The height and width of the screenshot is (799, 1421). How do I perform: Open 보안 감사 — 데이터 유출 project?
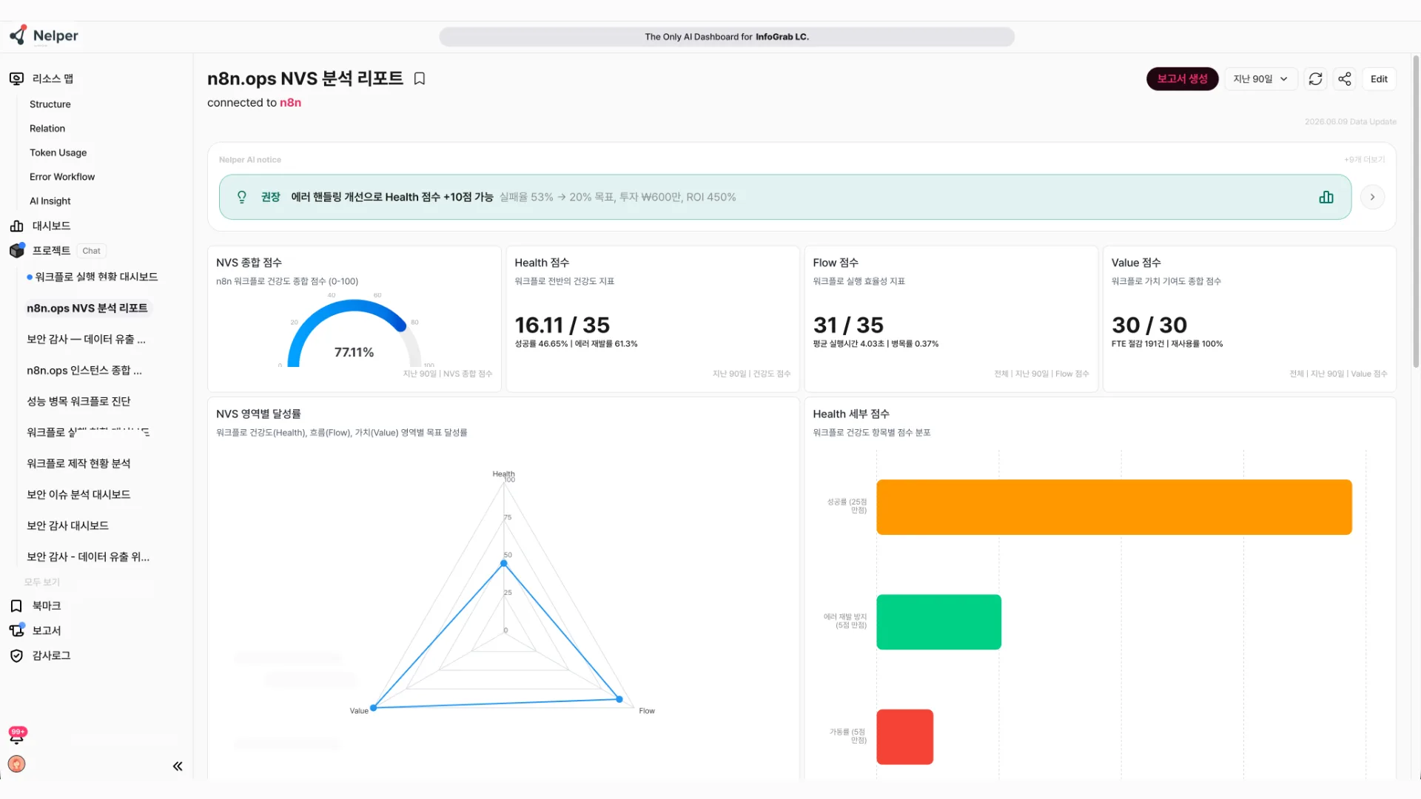(86, 339)
